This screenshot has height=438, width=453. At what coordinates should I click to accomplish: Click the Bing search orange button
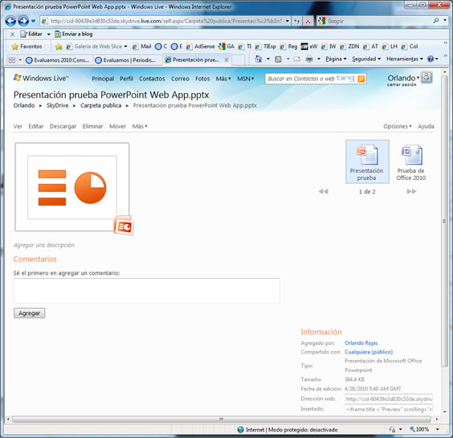point(361,79)
